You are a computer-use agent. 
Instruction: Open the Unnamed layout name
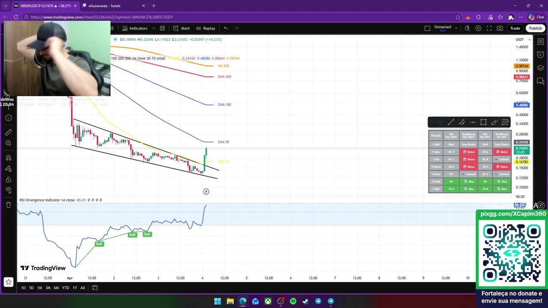pyautogui.click(x=443, y=28)
